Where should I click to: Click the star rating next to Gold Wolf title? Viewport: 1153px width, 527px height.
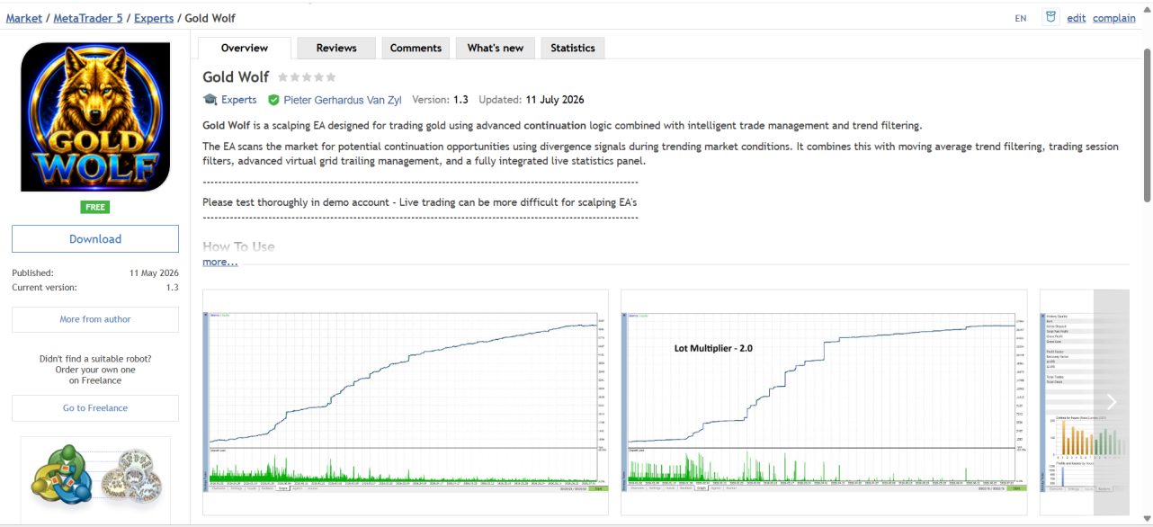[307, 77]
